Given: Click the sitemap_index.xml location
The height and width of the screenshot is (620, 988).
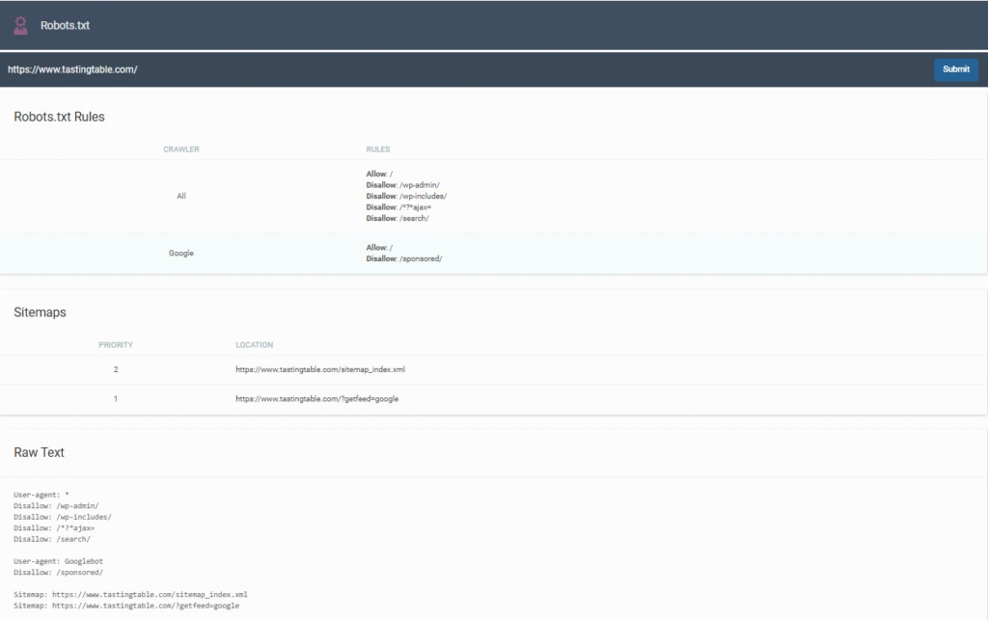Looking at the screenshot, I should 327,369.
